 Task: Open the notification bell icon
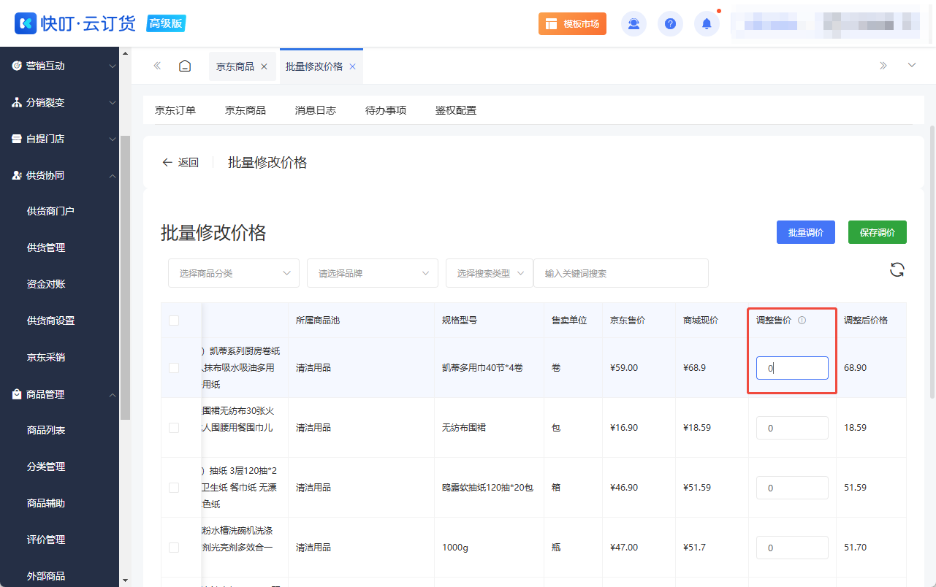[x=707, y=24]
